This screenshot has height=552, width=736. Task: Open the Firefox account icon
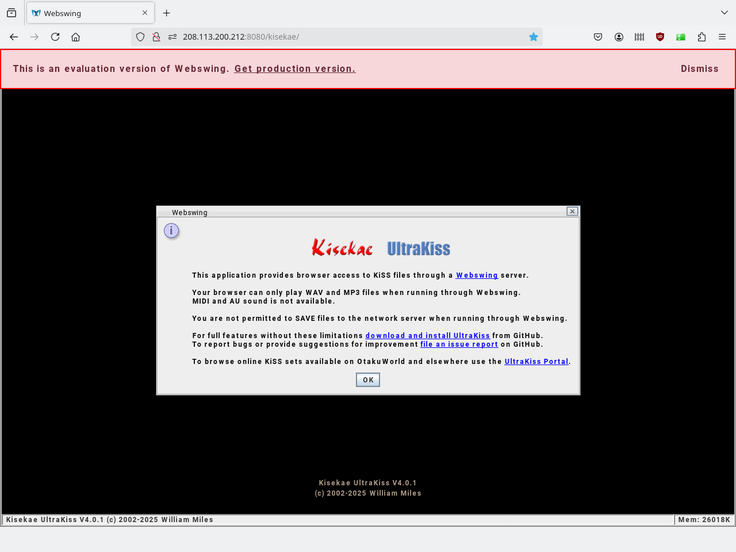click(619, 37)
